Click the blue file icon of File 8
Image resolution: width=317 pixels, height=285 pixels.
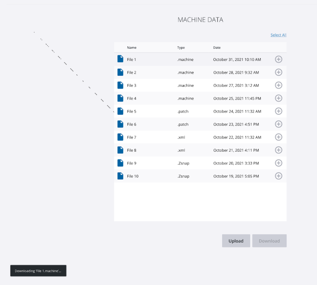(x=120, y=150)
